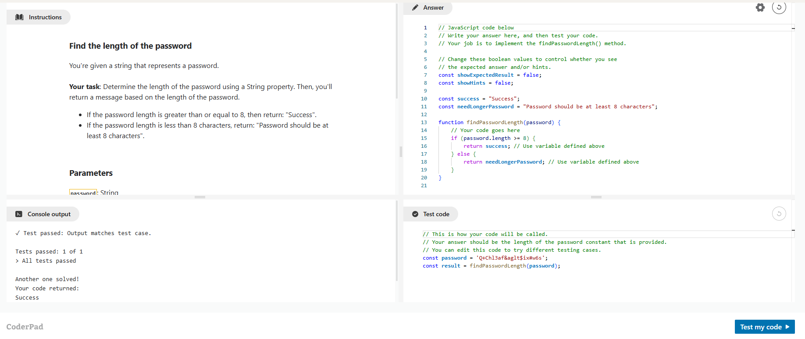This screenshot has width=805, height=339.
Task: Click the reset test code icon
Action: coord(779,214)
